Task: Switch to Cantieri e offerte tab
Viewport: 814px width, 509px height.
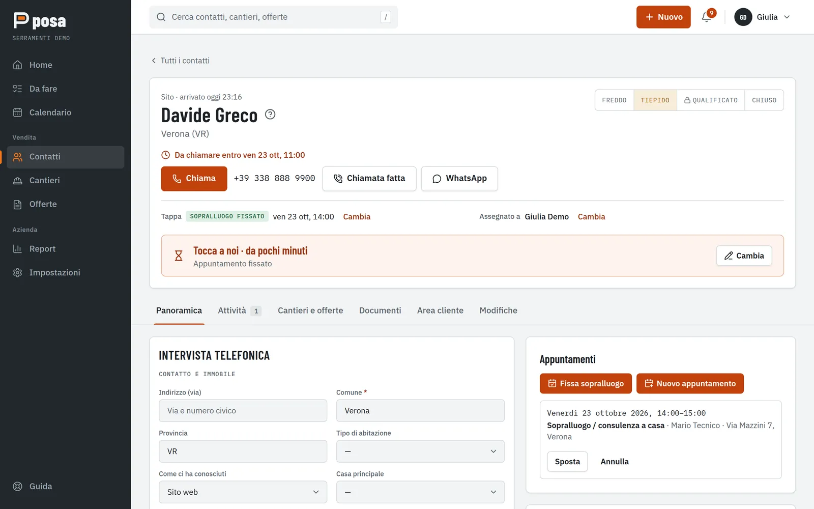Action: click(x=310, y=310)
